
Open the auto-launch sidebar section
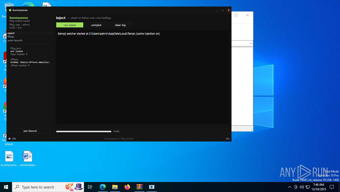point(15,40)
